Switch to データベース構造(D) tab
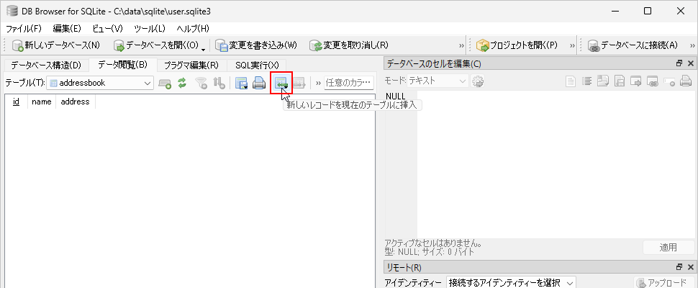 pos(46,66)
